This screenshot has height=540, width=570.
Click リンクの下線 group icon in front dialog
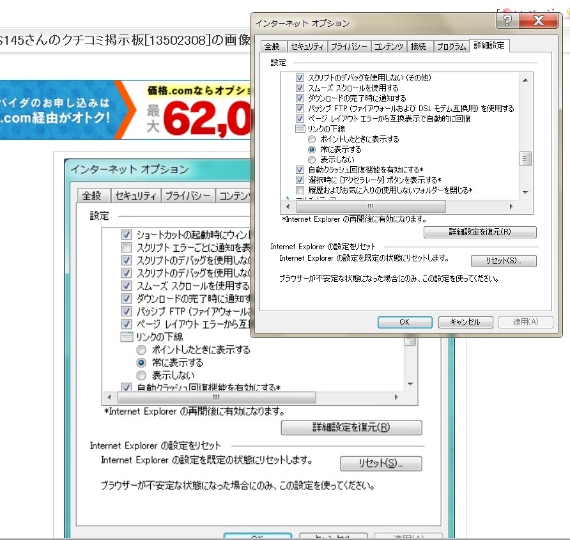click(x=300, y=128)
